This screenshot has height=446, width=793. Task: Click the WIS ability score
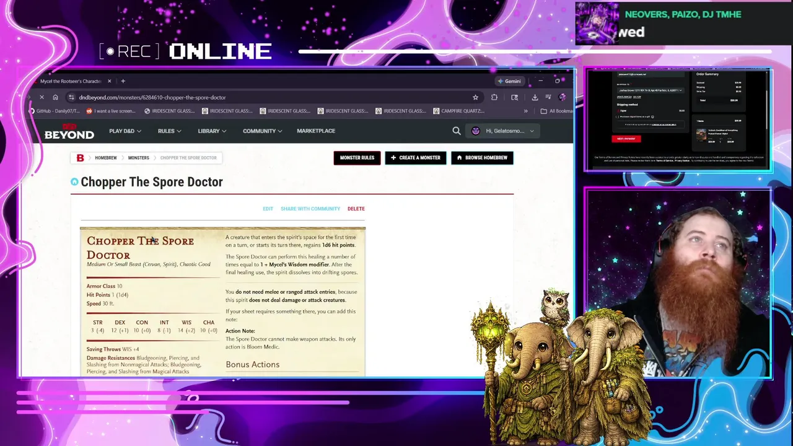(x=186, y=326)
